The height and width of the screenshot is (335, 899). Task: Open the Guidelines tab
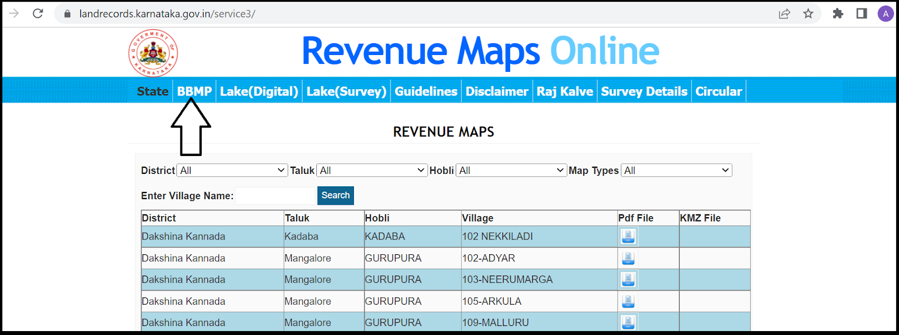coord(426,91)
